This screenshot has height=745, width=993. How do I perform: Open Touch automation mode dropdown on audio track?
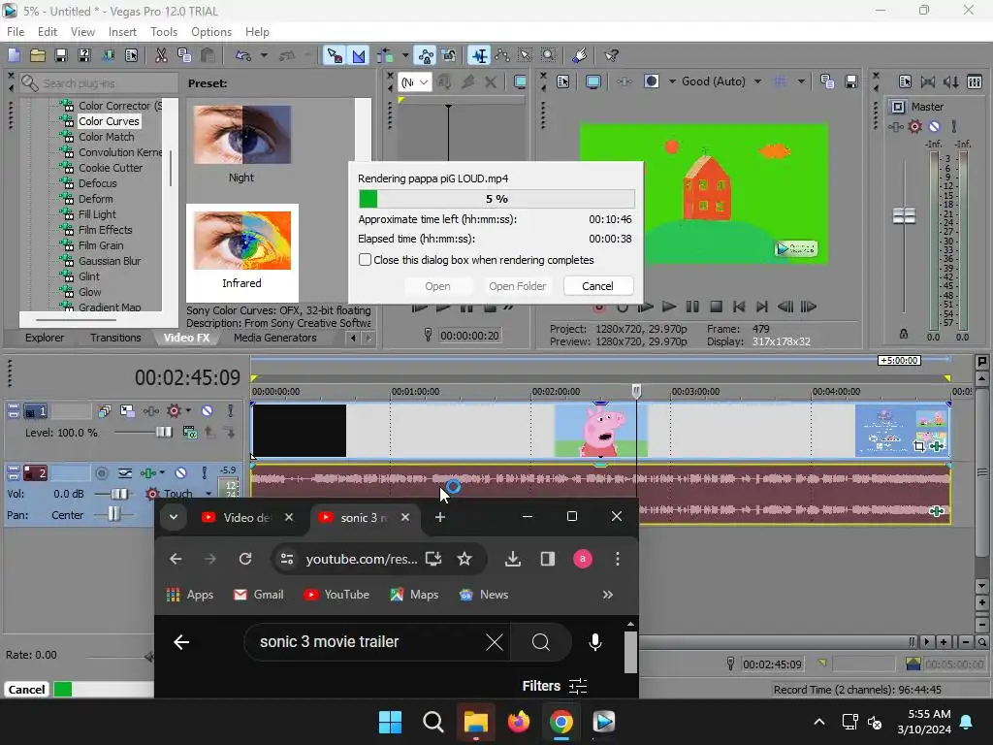(x=208, y=494)
